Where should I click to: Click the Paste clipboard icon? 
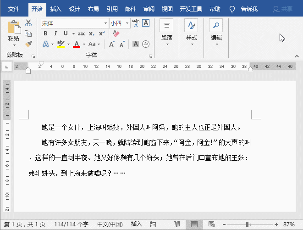(14, 27)
